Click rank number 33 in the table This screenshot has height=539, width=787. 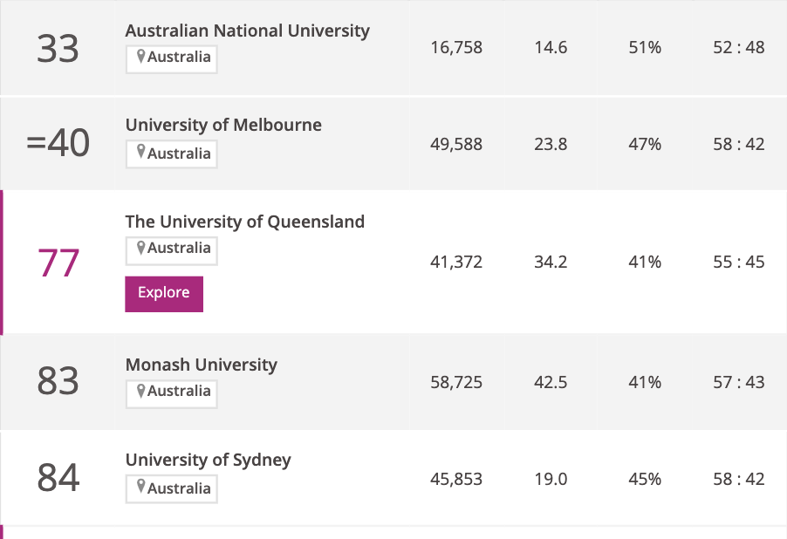pos(58,49)
